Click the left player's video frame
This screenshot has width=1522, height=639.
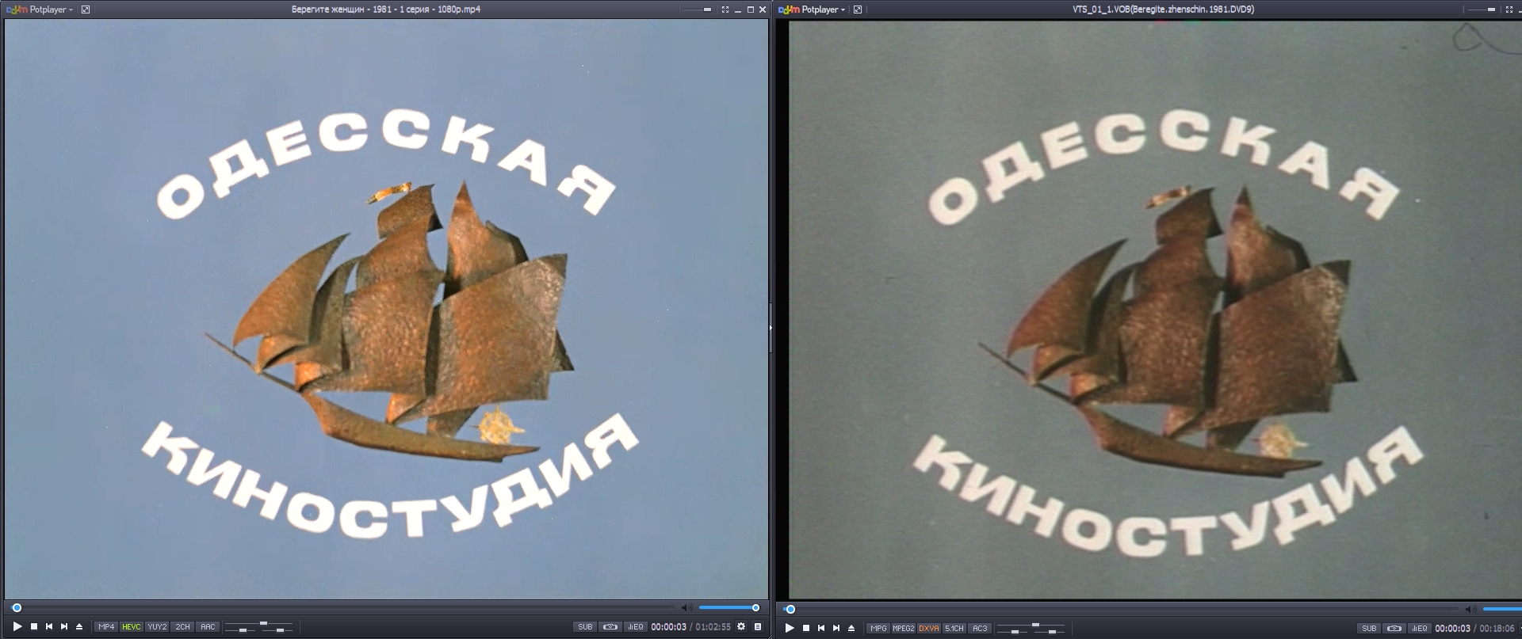coord(386,309)
